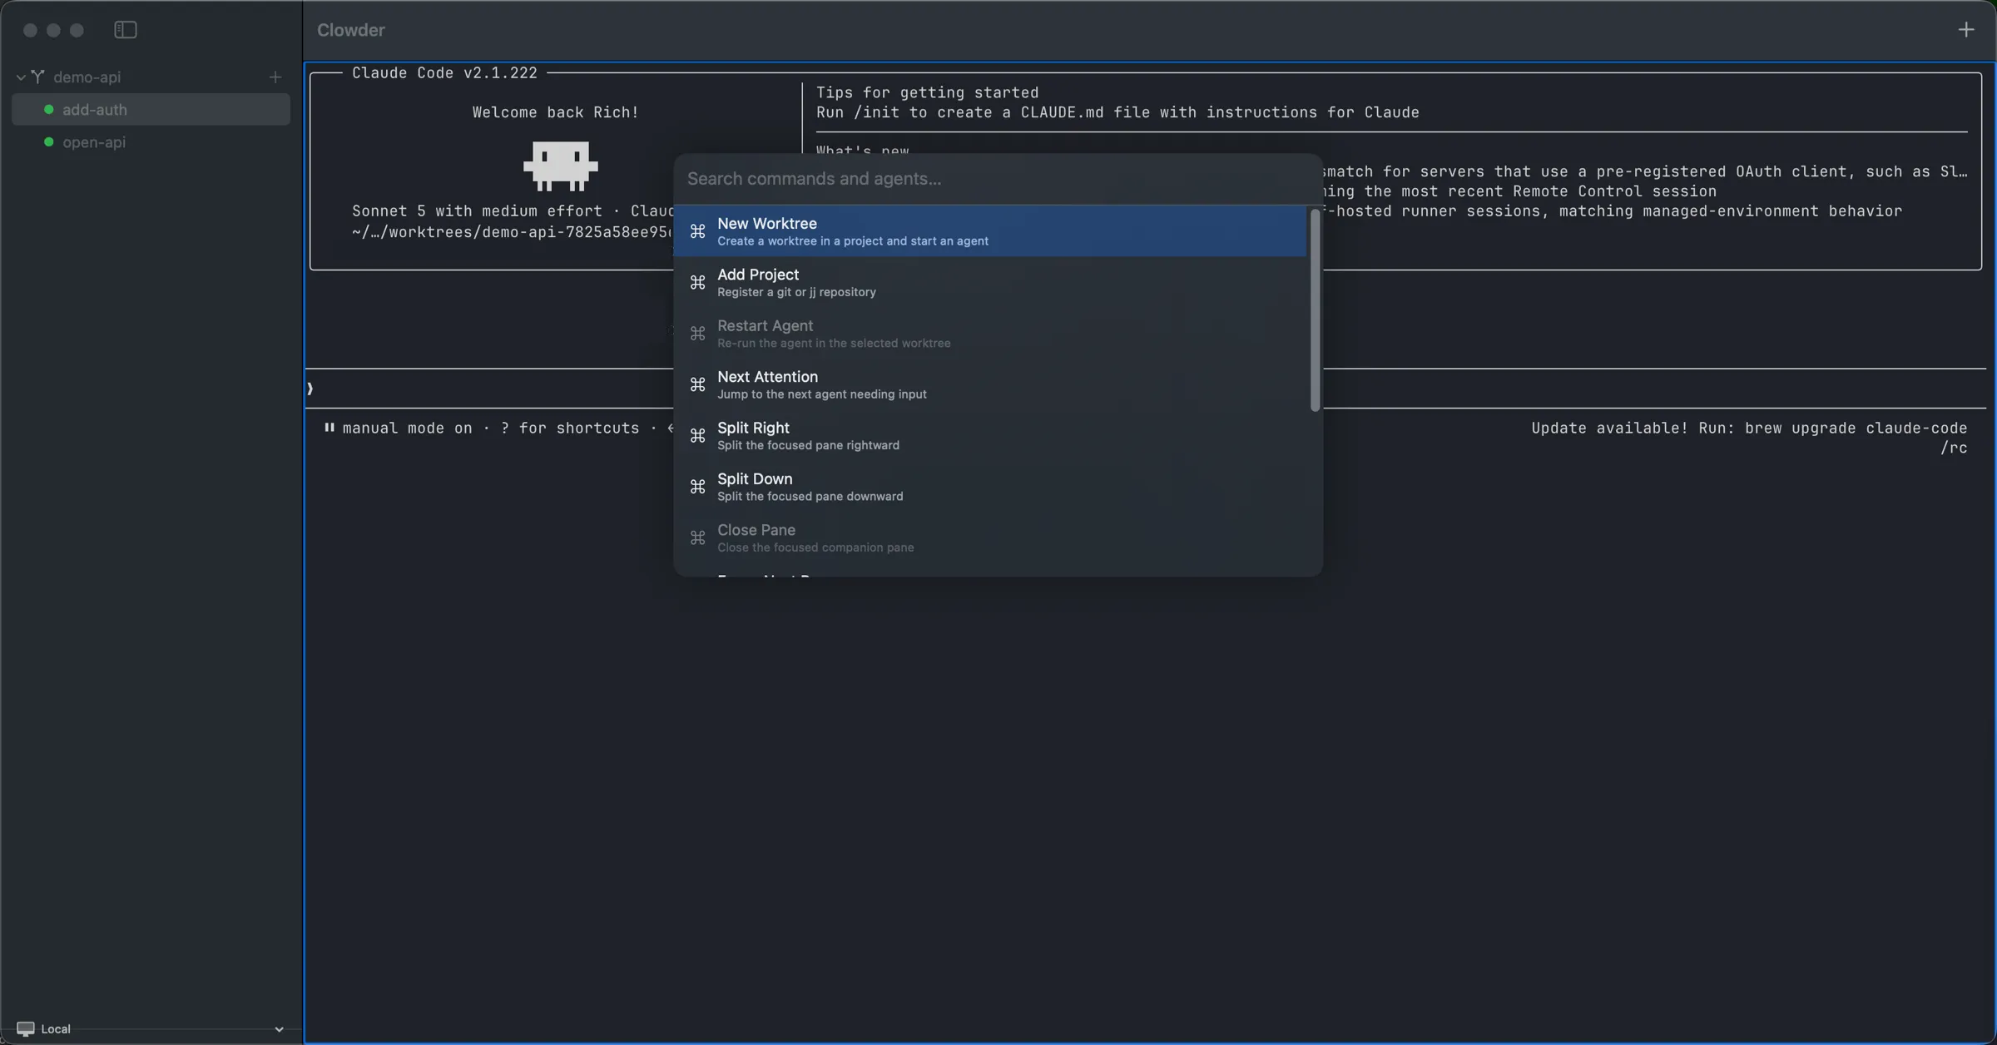
Task: Click the Claude Code pixel mascot
Action: [560, 166]
